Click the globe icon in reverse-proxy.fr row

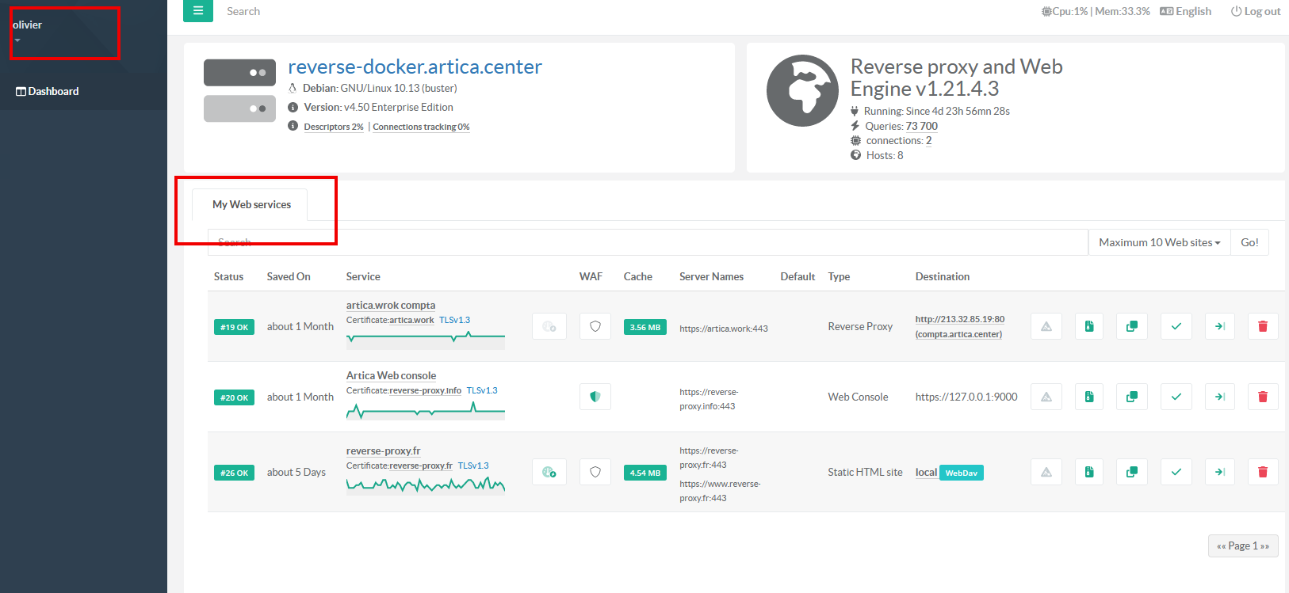coord(549,473)
